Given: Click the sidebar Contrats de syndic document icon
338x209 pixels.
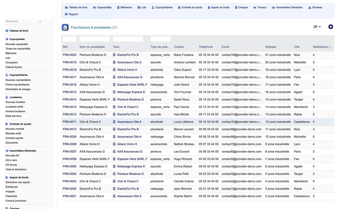Looking at the screenshot, I should (7, 124).
